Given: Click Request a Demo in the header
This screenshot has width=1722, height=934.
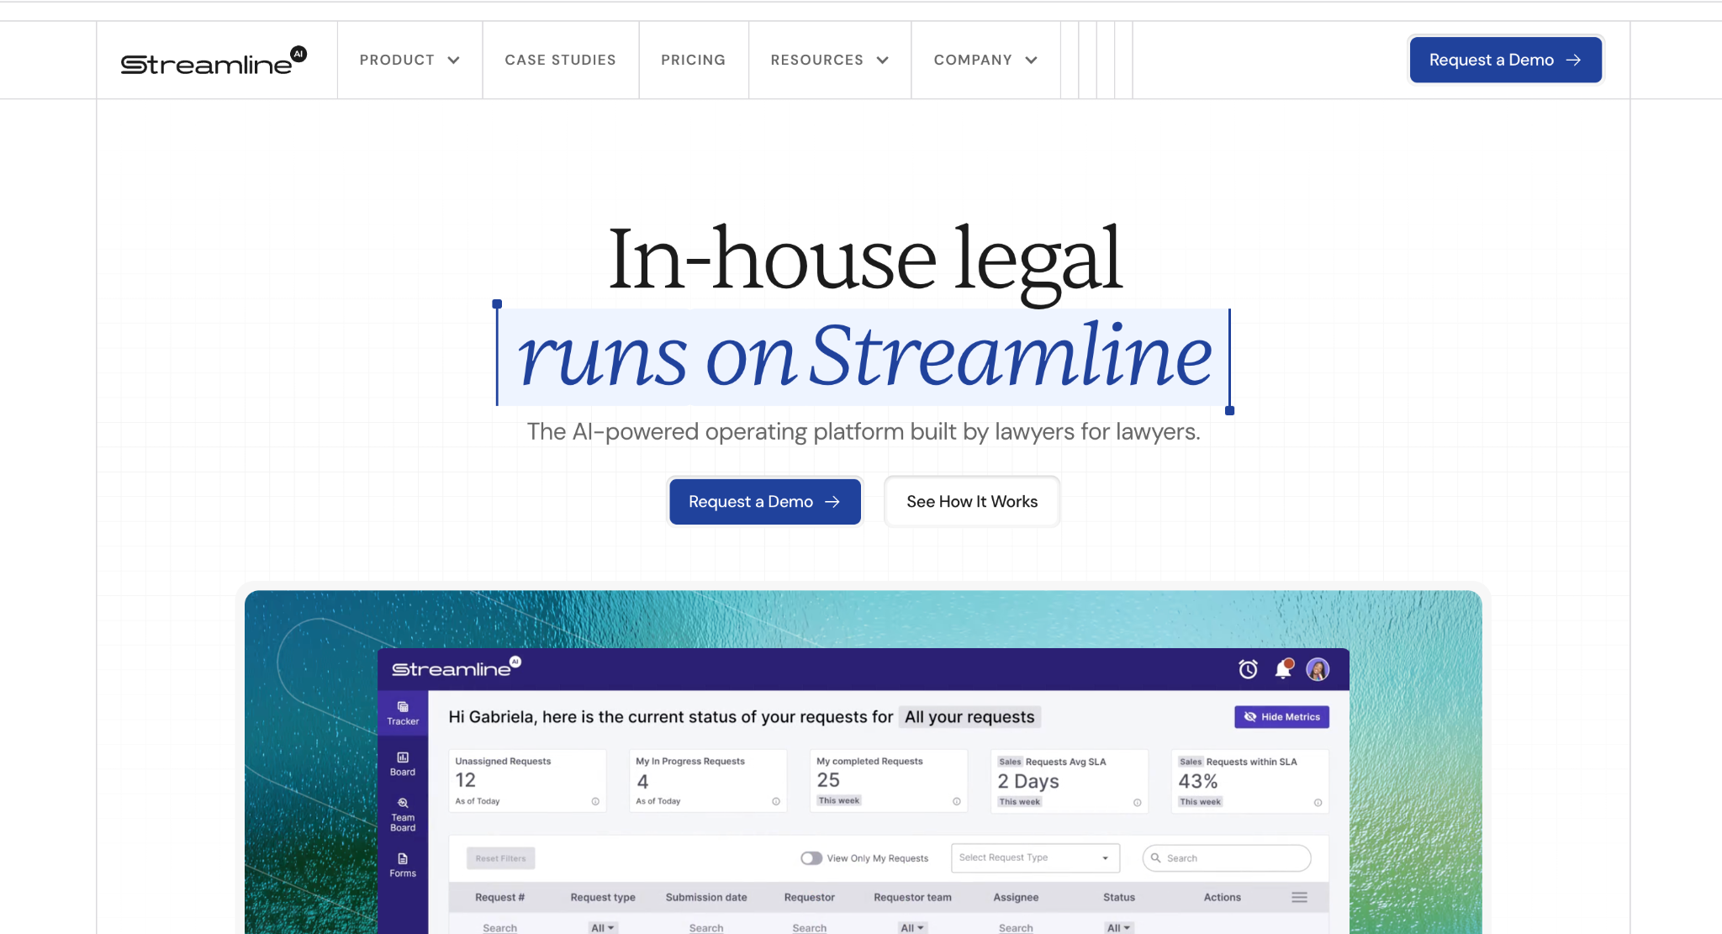Looking at the screenshot, I should (1505, 60).
